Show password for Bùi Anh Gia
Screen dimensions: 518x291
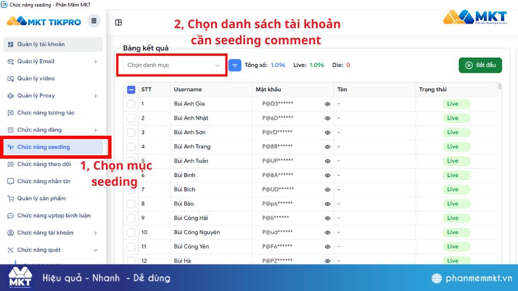tap(327, 104)
